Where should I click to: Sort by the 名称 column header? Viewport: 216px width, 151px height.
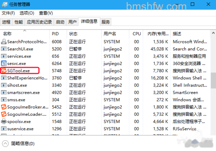tap(25, 34)
